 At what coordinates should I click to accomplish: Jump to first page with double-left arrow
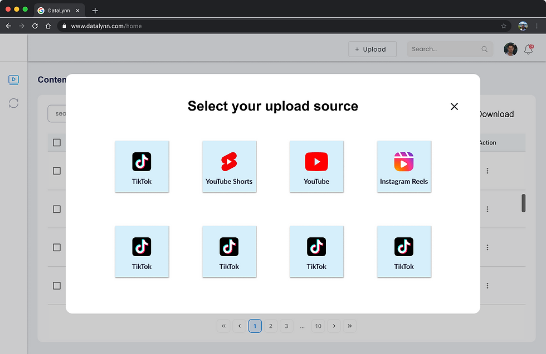tap(223, 326)
